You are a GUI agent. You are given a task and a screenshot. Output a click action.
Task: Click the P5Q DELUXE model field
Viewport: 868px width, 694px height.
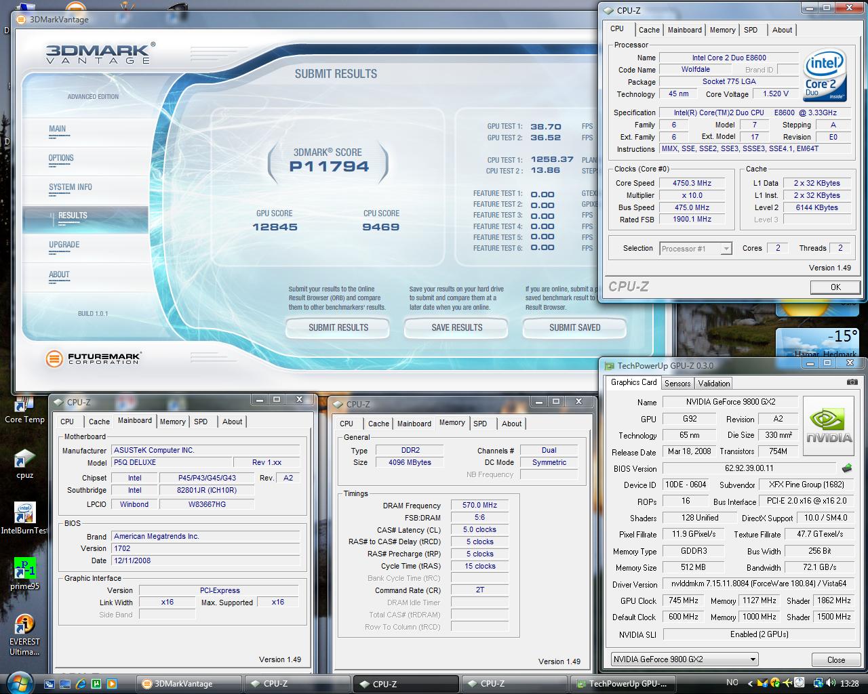click(171, 463)
